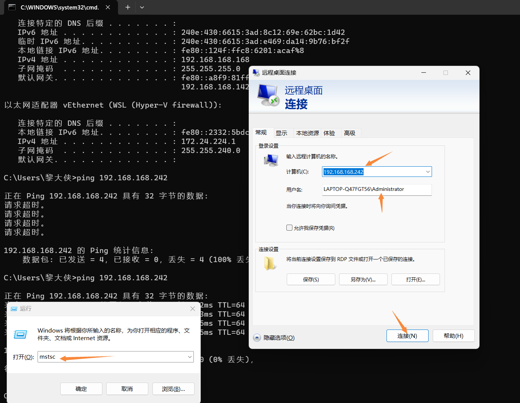The width and height of the screenshot is (520, 403).
Task: Click the Run dialog title icon
Action: click(x=14, y=309)
